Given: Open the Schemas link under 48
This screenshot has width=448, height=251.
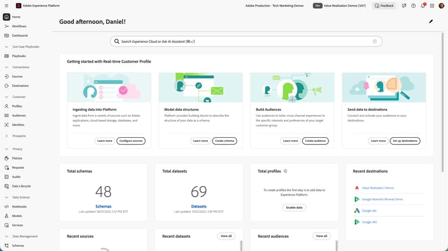Looking at the screenshot, I should click(103, 206).
